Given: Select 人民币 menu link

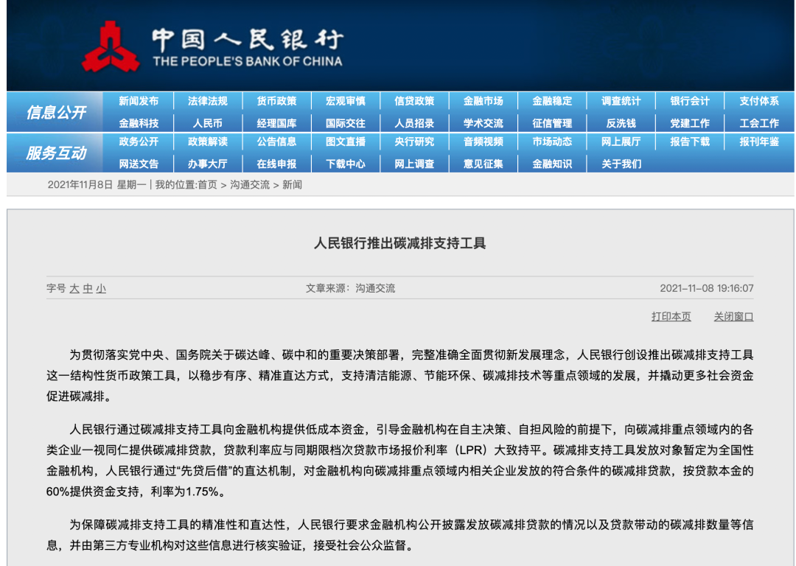Looking at the screenshot, I should [x=208, y=123].
